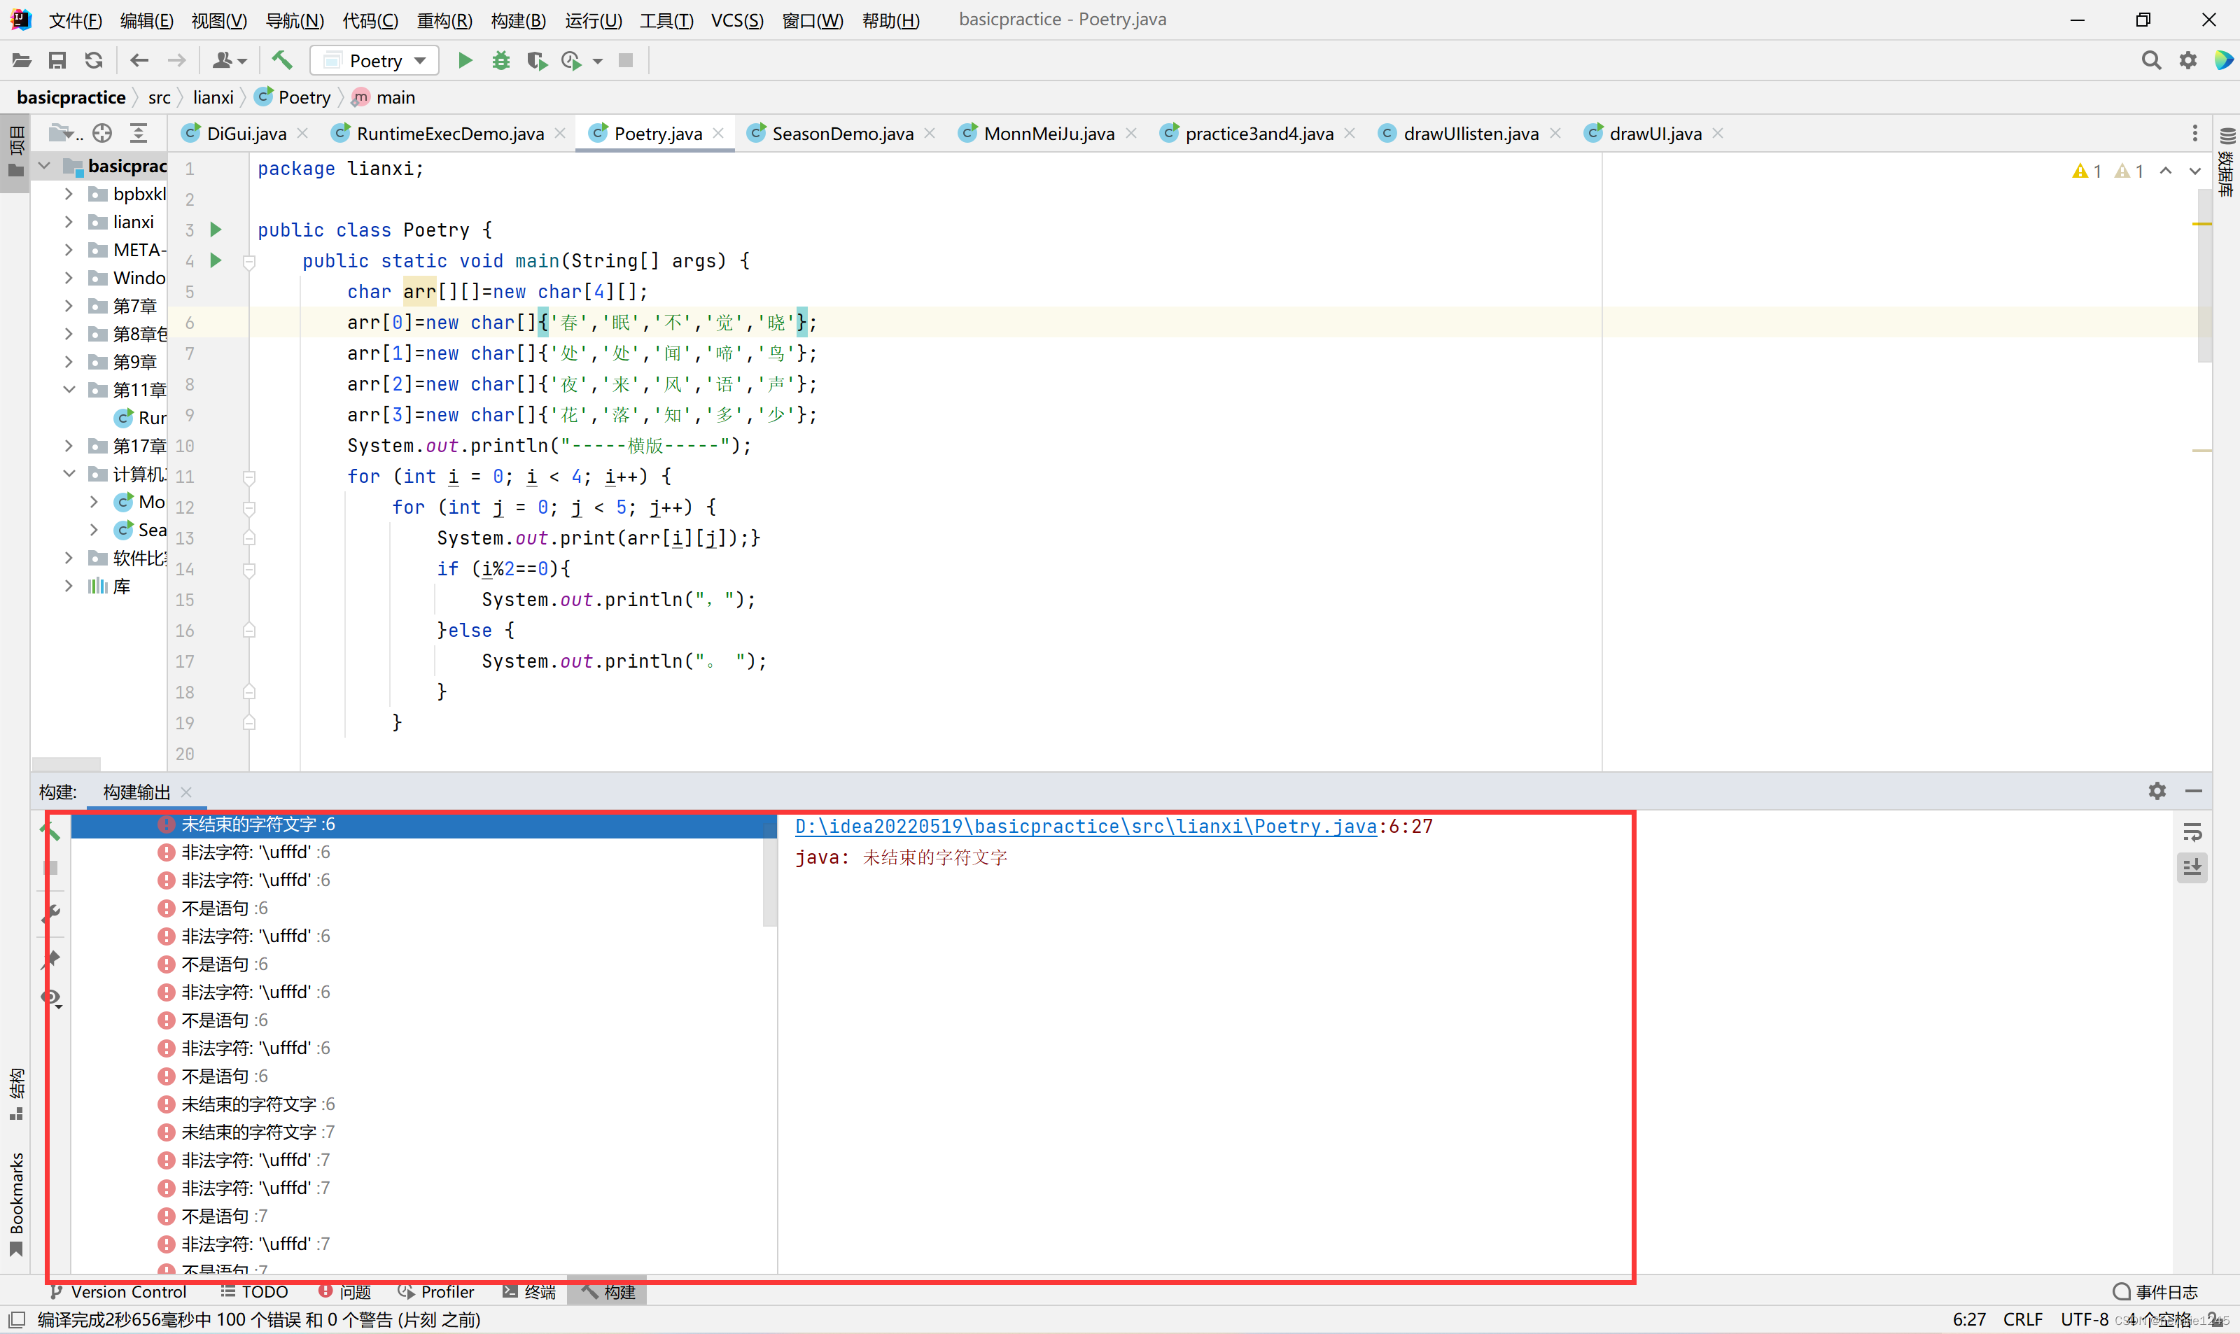
Task: Open the 问题 problems tool window
Action: [x=344, y=1292]
